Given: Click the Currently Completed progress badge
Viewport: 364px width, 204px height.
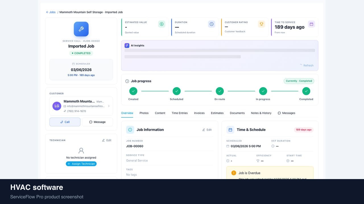Looking at the screenshot, I should (299, 81).
